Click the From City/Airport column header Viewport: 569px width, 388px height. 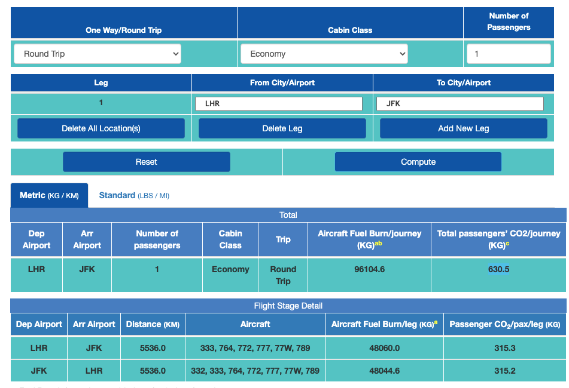pyautogui.click(x=282, y=82)
